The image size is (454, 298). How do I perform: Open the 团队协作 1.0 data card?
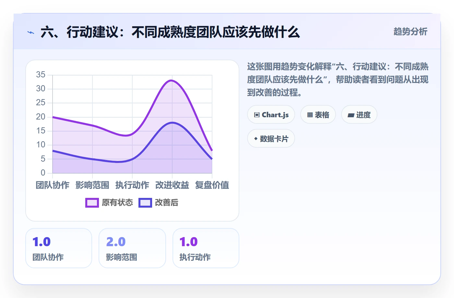59,248
